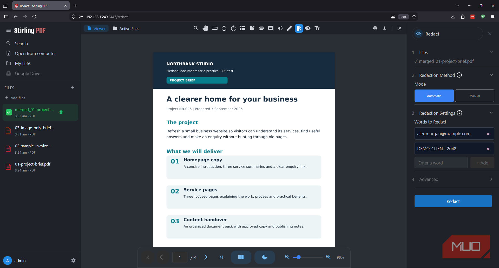Zoom in with the magnifier plus icon
Image resolution: width=499 pixels, height=268 pixels.
329,257
